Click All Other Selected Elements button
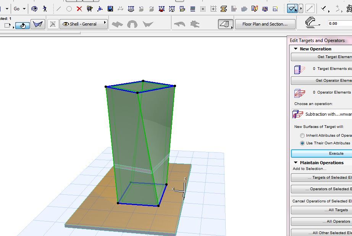This screenshot has width=352, height=236. point(321,233)
